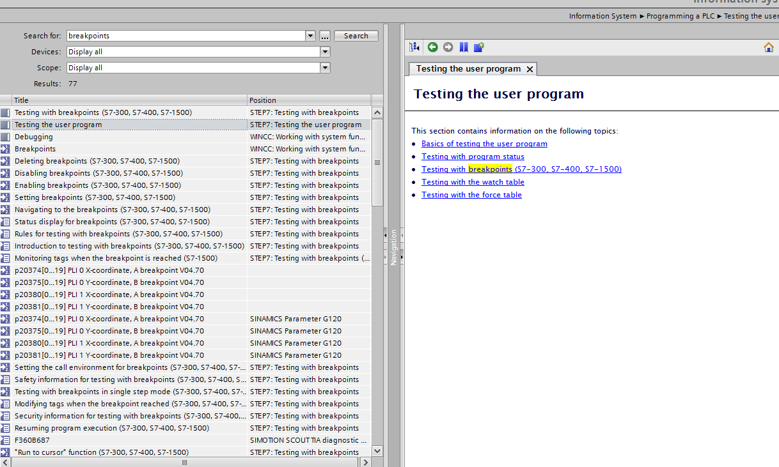Select Safety information for testing with breakpoints
Screen dimensions: 779x467
point(185,379)
